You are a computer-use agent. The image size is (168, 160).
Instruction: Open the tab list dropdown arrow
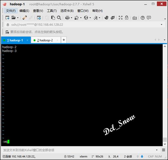(165, 40)
